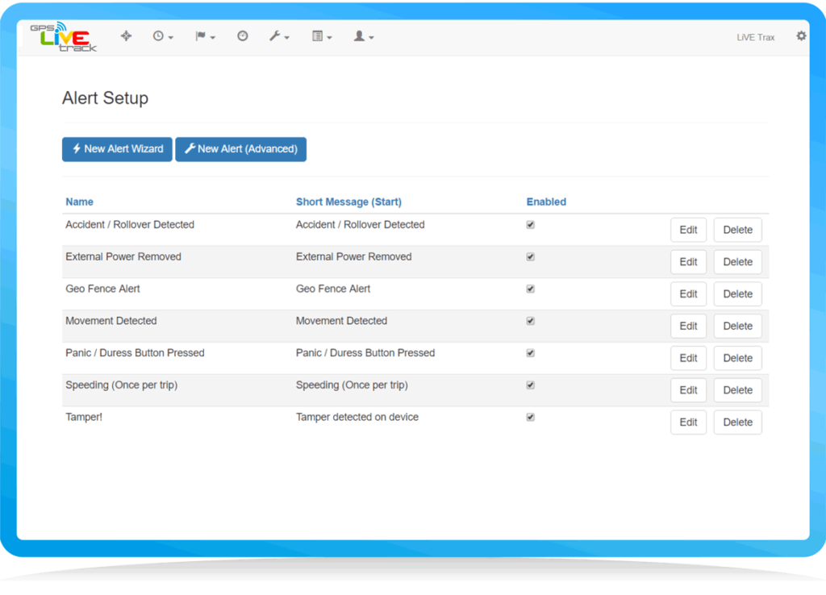Click the New Alert (Advanced) button
This screenshot has height=595, width=826.
pyautogui.click(x=240, y=149)
